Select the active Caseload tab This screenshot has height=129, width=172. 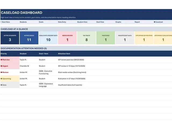click(158, 22)
